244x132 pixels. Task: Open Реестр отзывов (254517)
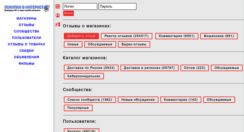click(x=127, y=36)
